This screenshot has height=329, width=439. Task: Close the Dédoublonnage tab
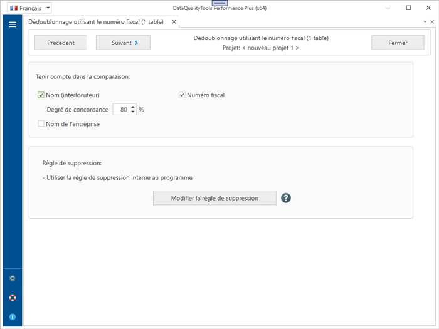click(174, 22)
